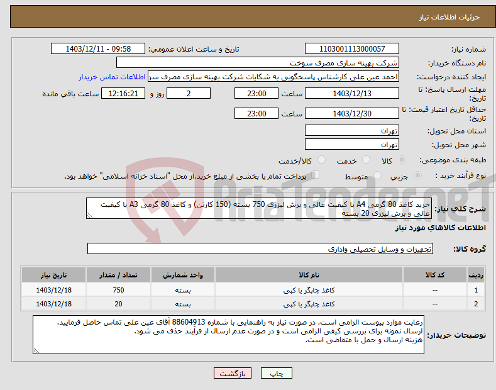Click the چاپ print button
This screenshot has height=390, width=496.
coord(277,373)
